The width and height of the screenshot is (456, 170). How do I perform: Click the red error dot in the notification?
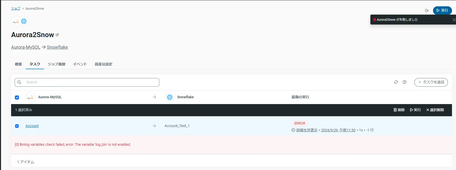[375, 19]
